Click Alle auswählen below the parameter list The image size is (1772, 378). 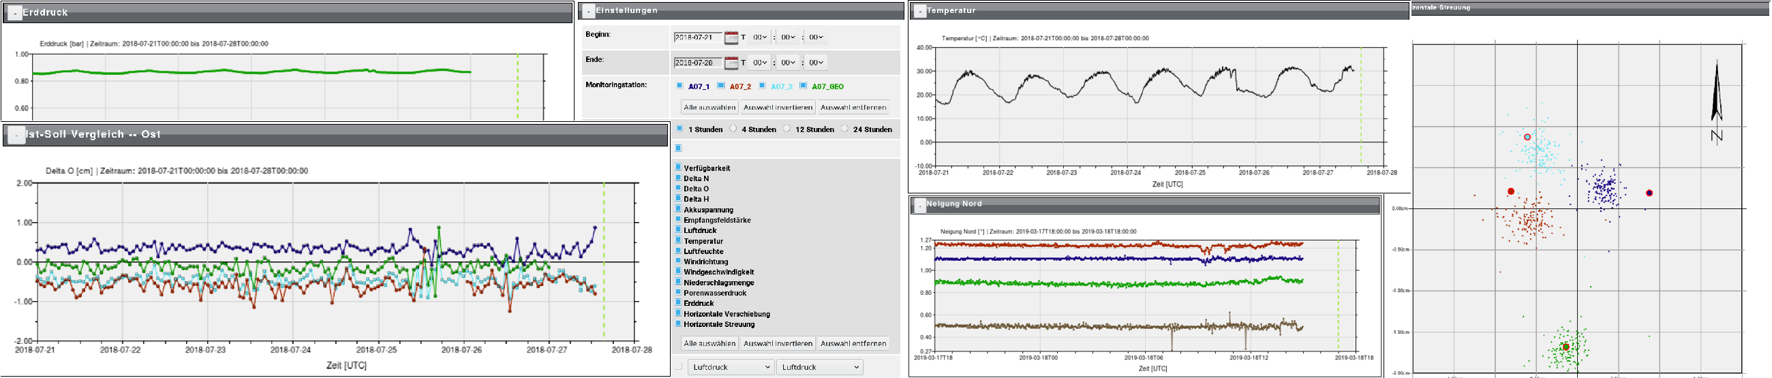pyautogui.click(x=709, y=343)
